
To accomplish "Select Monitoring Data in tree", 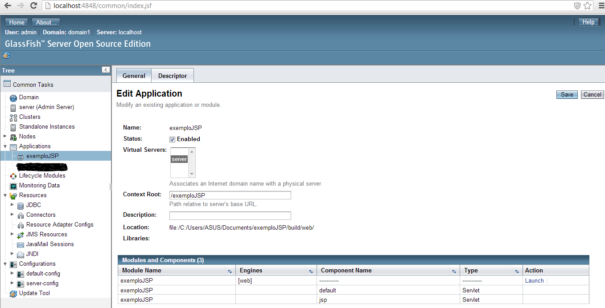I will coord(39,186).
